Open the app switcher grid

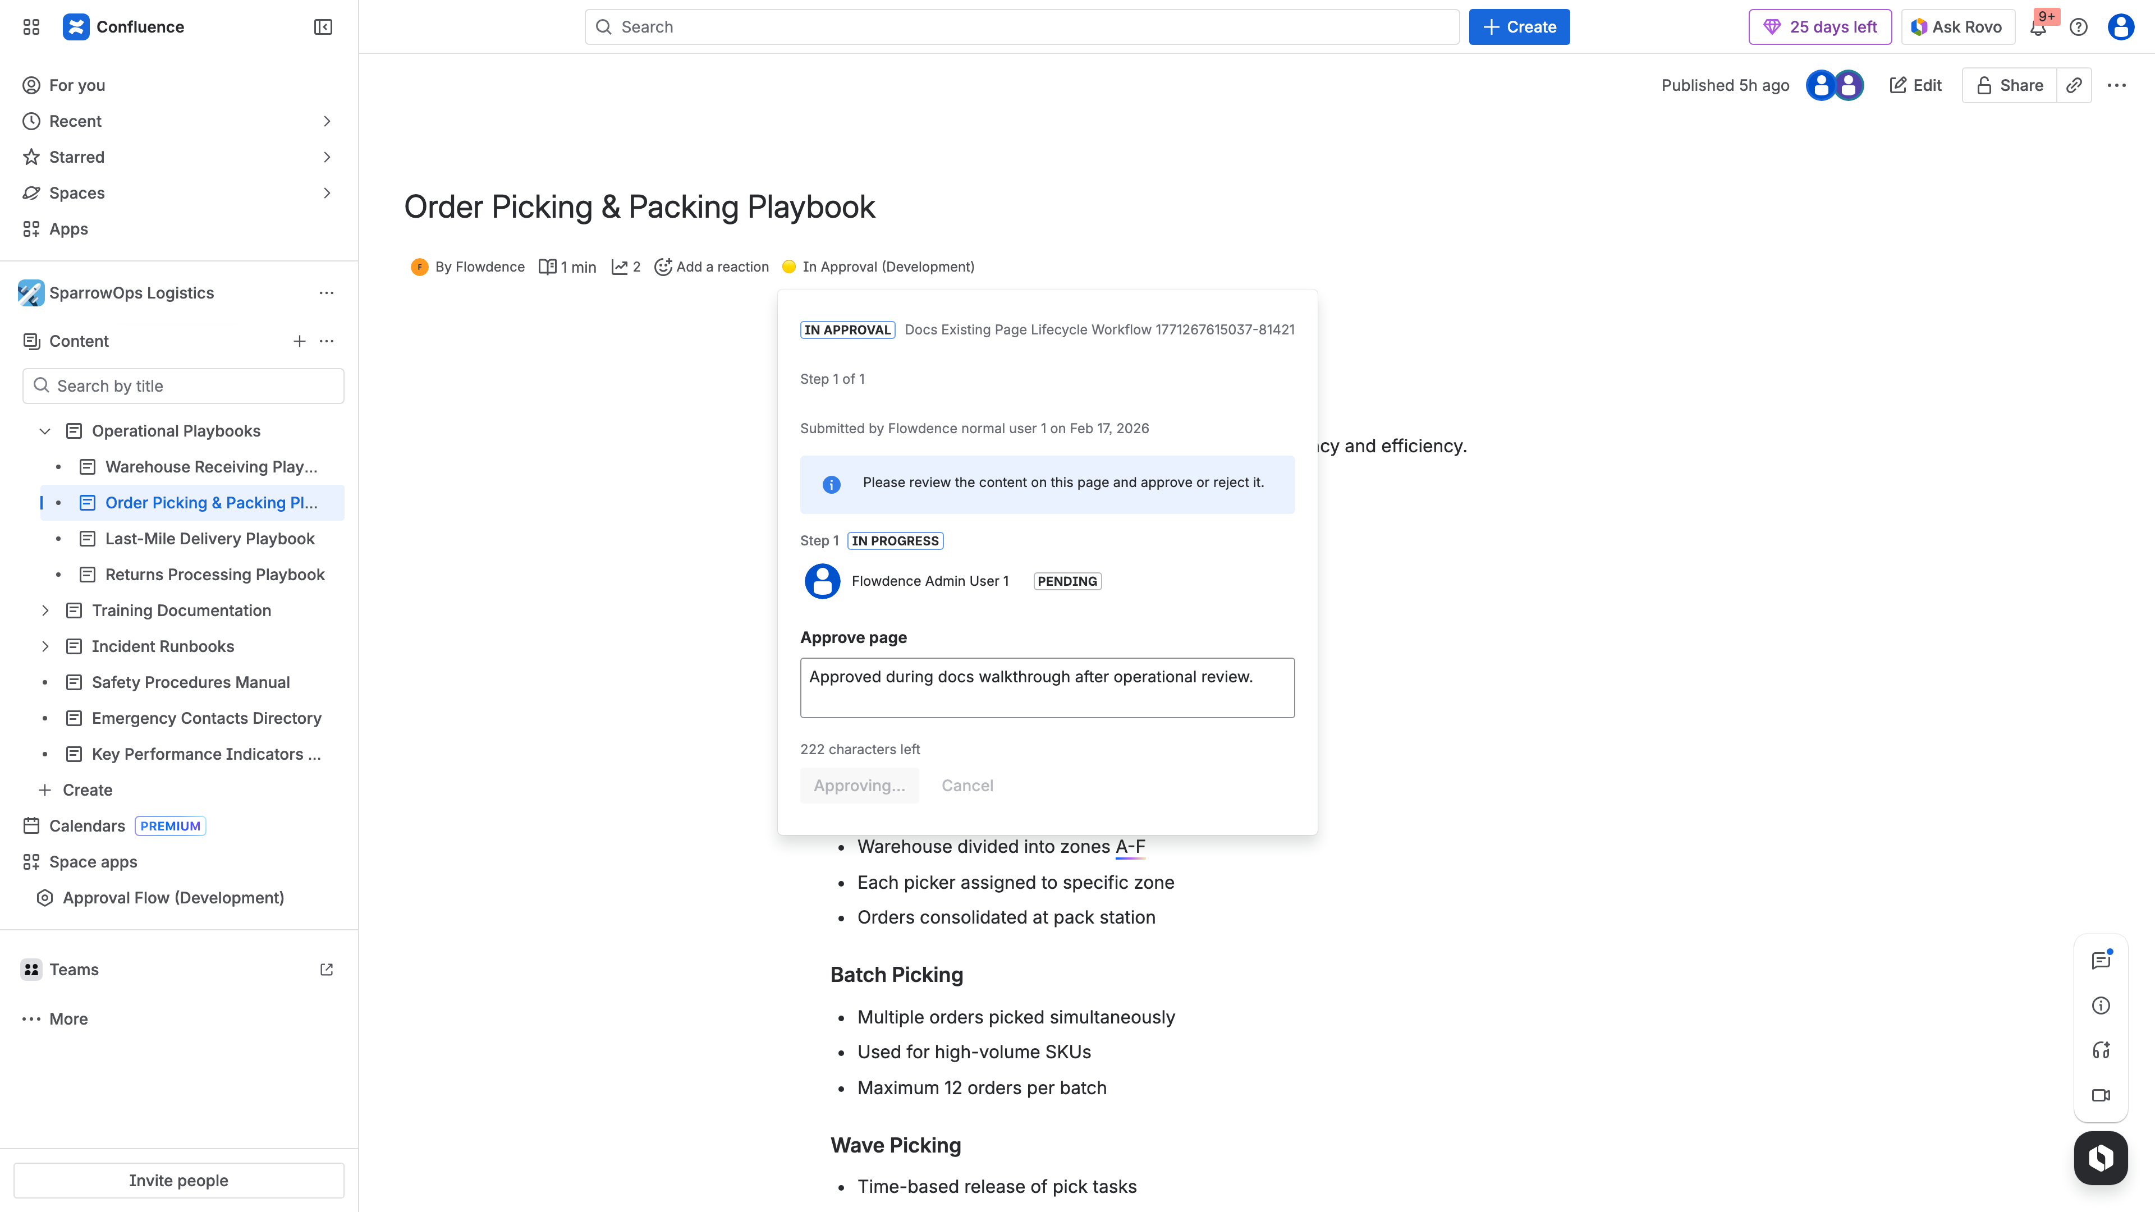(31, 27)
